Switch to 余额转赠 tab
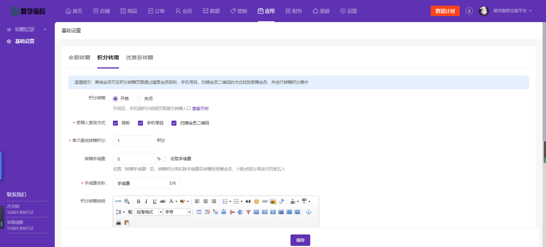Viewport: 546px width, 247px height. (x=79, y=57)
